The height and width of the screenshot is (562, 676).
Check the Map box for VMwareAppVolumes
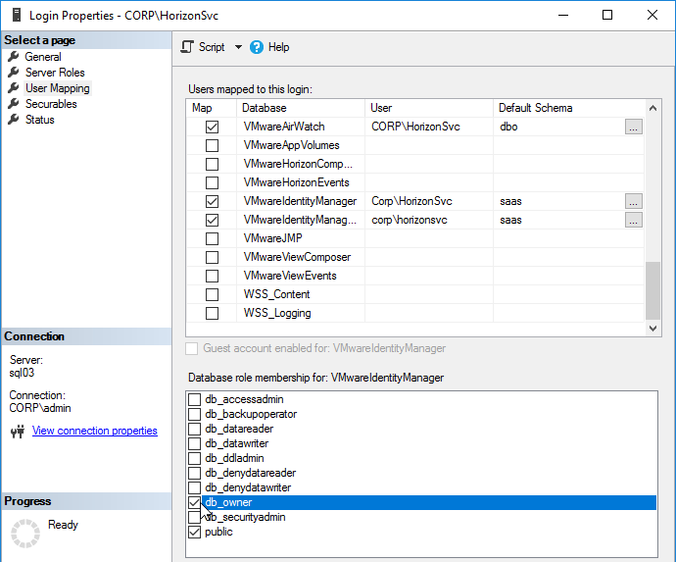tap(212, 145)
